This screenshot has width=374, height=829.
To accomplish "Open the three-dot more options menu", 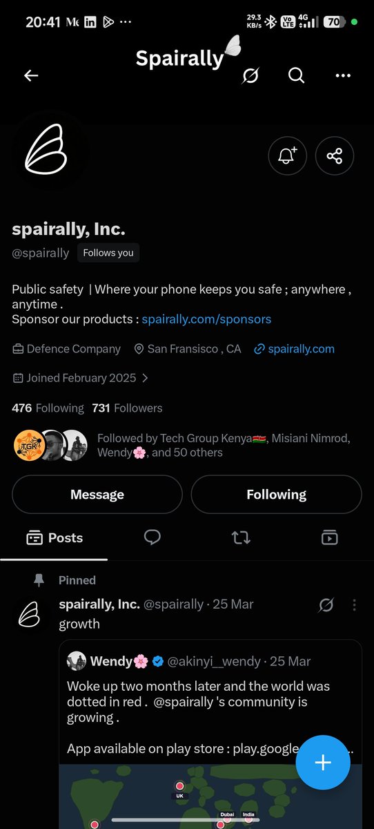I will click(x=343, y=75).
